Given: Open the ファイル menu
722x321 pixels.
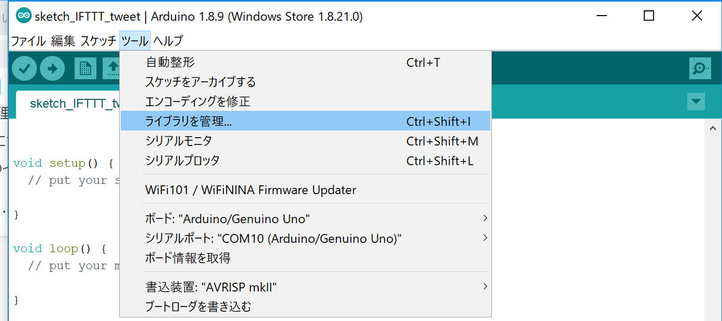Looking at the screenshot, I should coord(28,41).
